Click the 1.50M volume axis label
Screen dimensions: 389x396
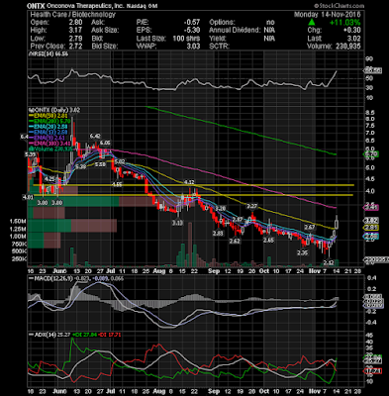[x=18, y=221]
